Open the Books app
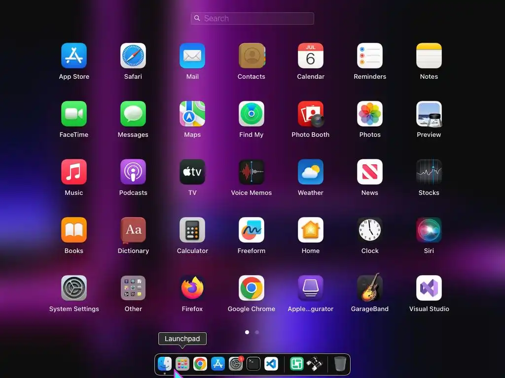505x378 pixels. pyautogui.click(x=74, y=230)
